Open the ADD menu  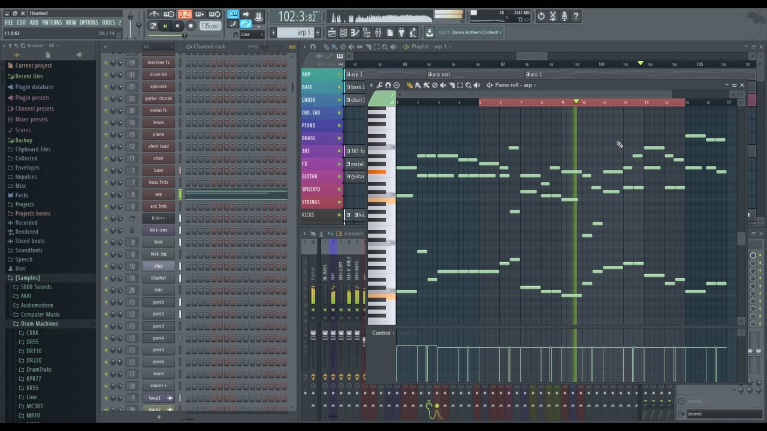tap(34, 23)
